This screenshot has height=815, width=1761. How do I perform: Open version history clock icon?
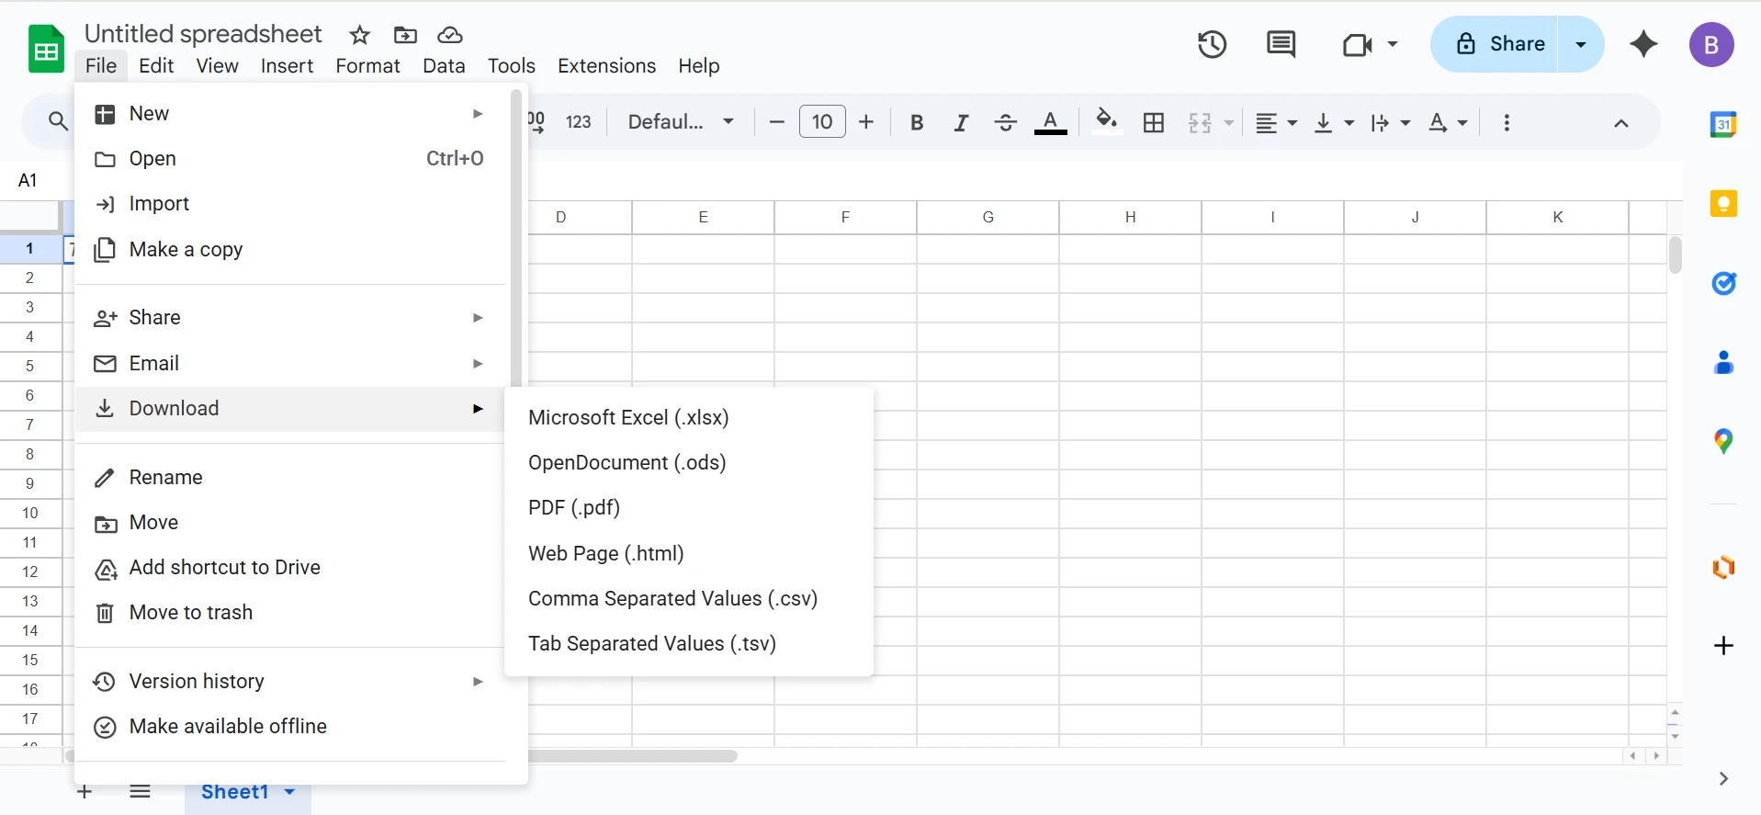point(1212,44)
